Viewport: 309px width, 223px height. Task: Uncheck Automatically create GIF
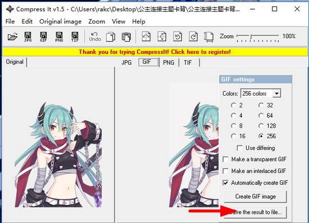tap(225, 183)
